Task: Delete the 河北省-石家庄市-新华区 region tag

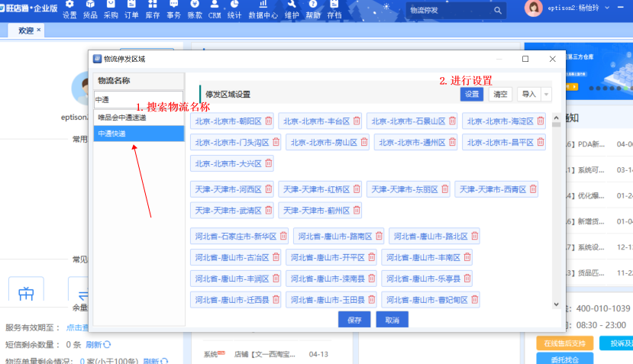Action: click(283, 237)
